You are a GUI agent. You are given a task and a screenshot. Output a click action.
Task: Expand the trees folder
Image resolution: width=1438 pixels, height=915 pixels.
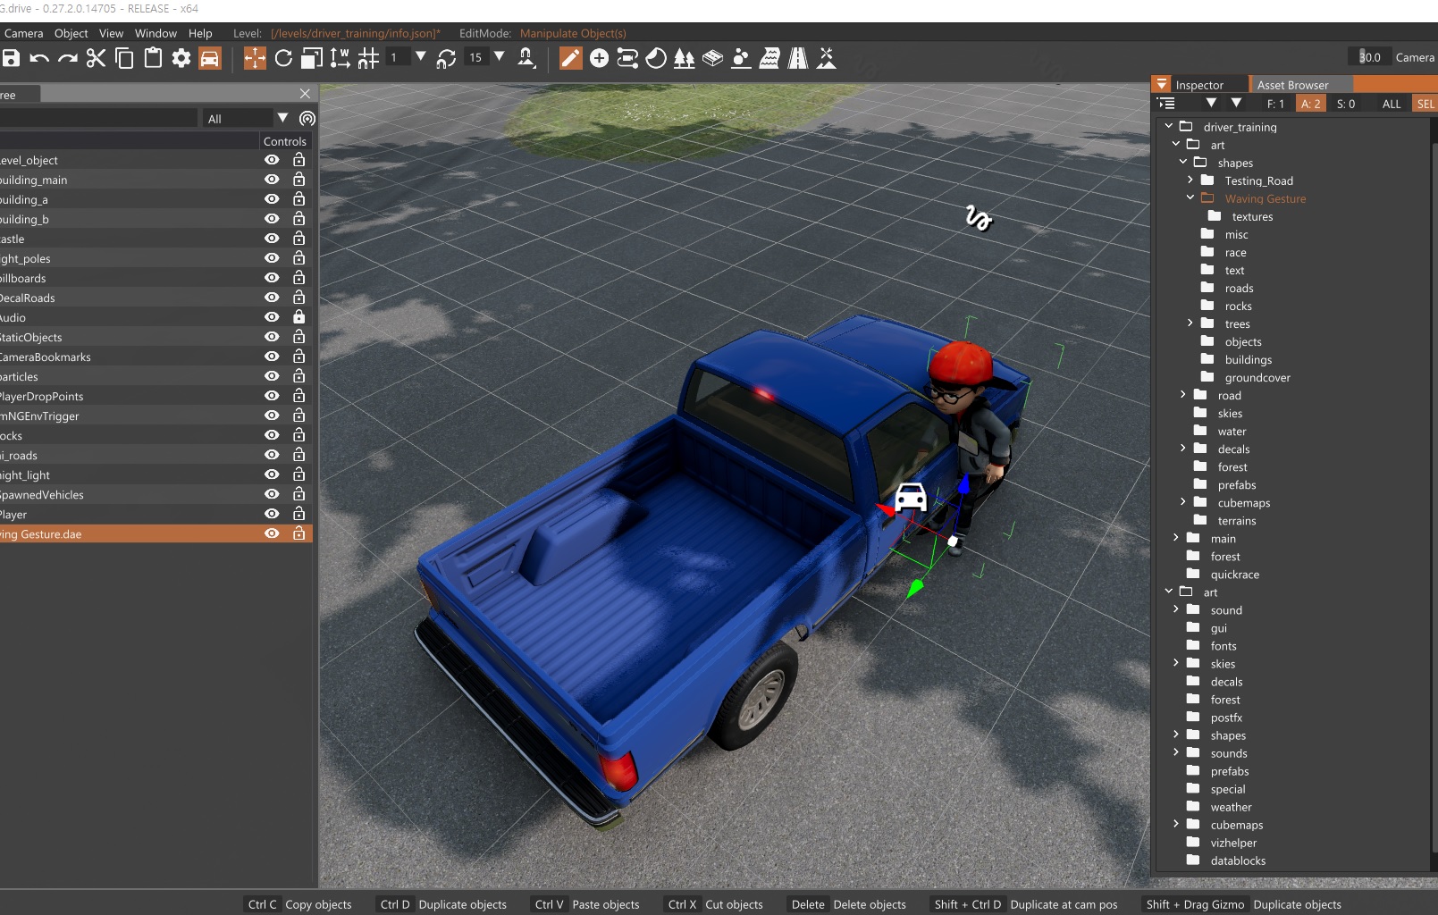coord(1190,323)
